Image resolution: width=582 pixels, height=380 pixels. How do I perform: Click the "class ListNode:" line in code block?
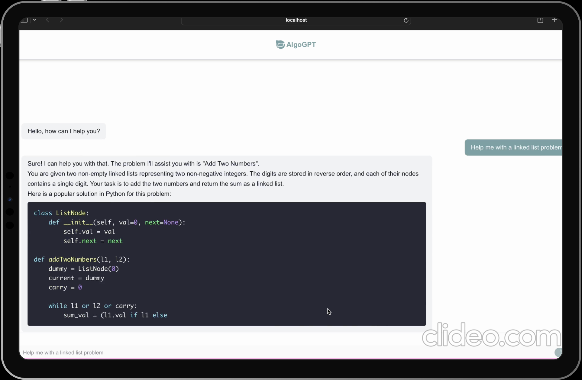[x=61, y=213]
